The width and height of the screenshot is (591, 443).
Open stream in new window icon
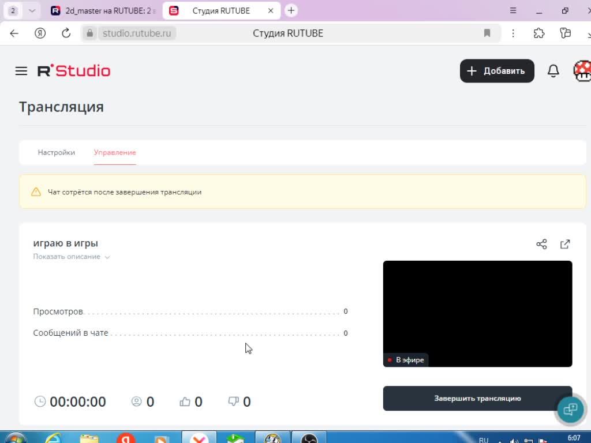(564, 244)
